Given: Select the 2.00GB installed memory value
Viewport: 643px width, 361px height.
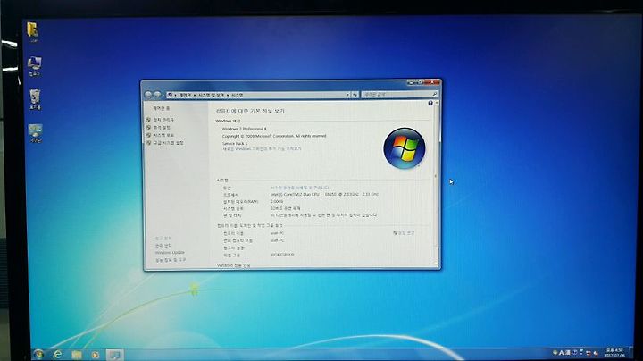Looking at the screenshot, I should [x=277, y=202].
